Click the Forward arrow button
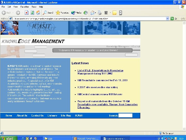 point(18,13)
